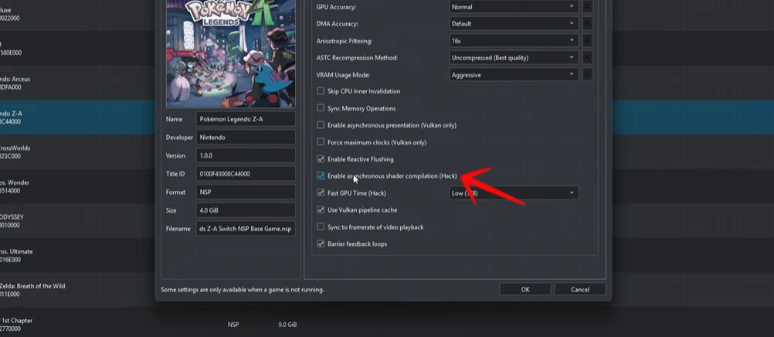Image resolution: width=774 pixels, height=337 pixels.
Task: Open VRAM Usage Mode Aggressive dropdown
Action: point(514,75)
